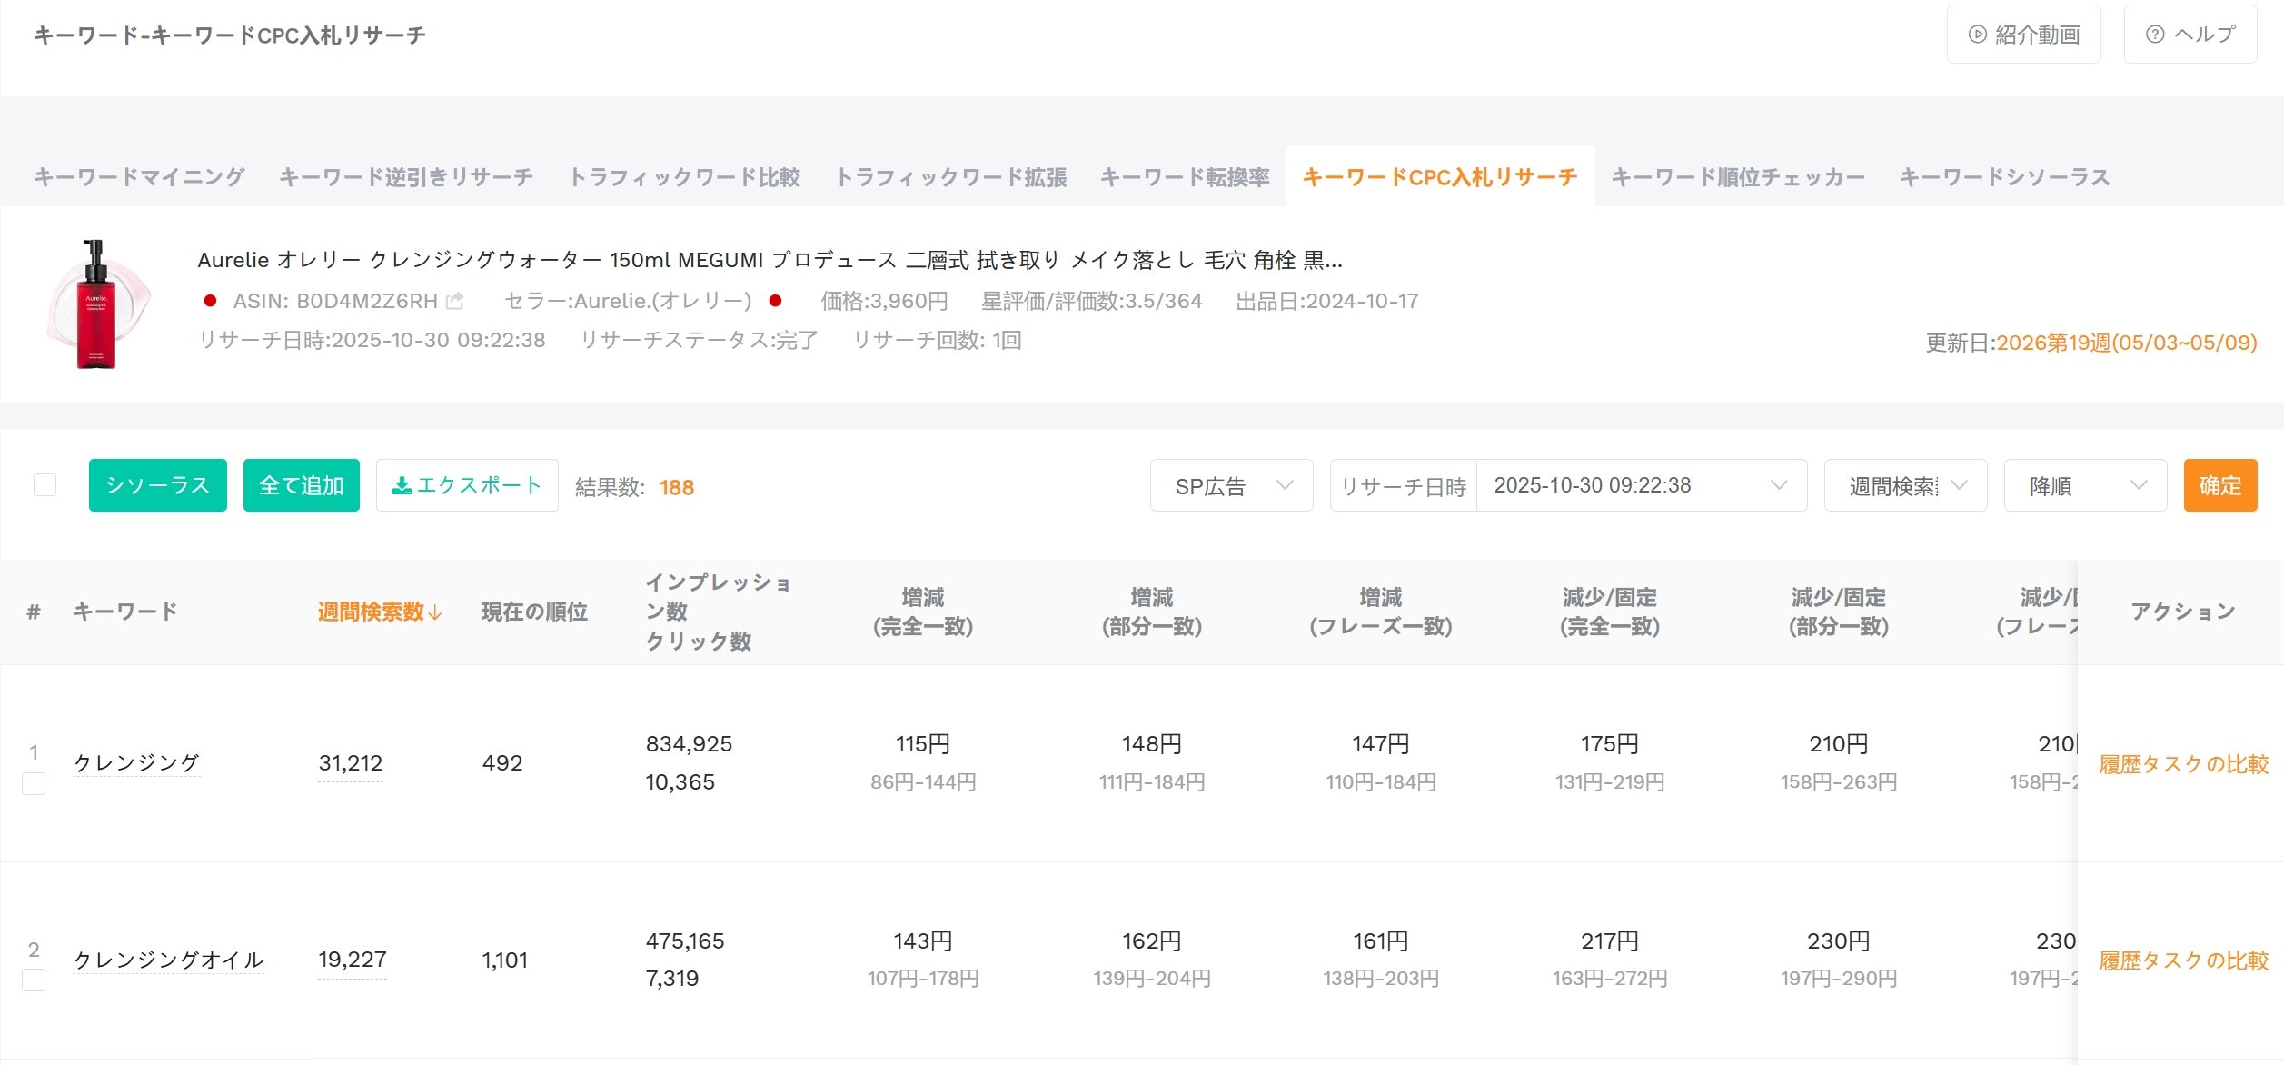Click weekly search value 31,212
The width and height of the screenshot is (2284, 1065).
(x=351, y=763)
